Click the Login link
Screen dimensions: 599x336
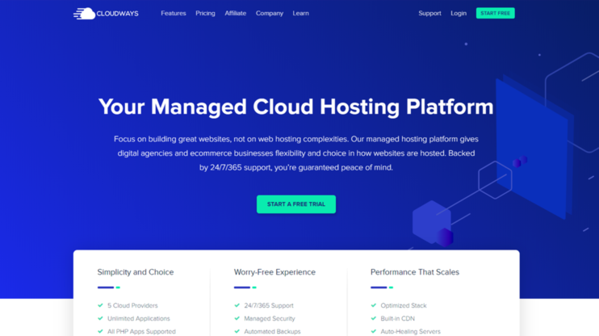(459, 14)
